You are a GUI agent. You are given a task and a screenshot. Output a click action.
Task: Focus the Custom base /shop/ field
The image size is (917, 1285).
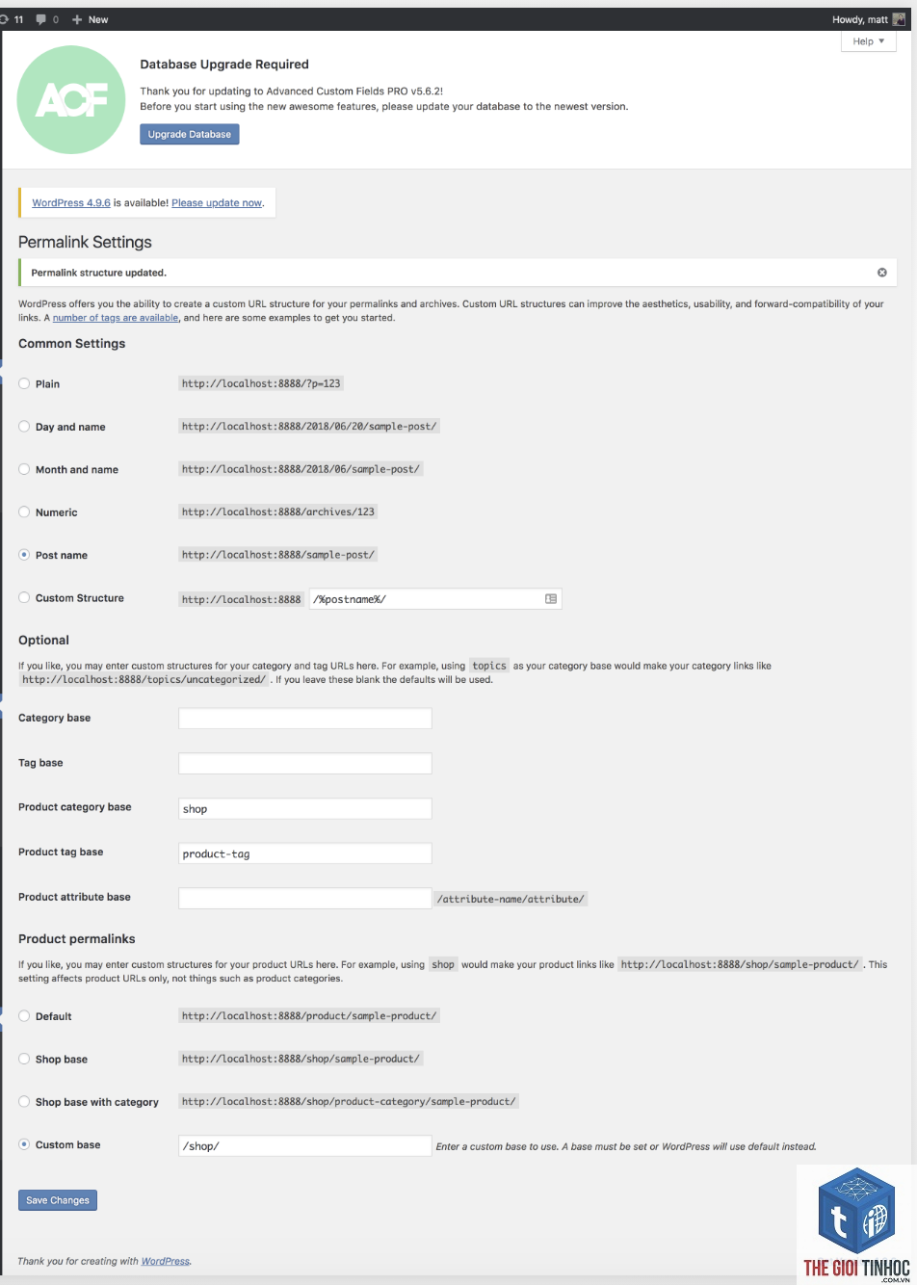(x=305, y=1145)
